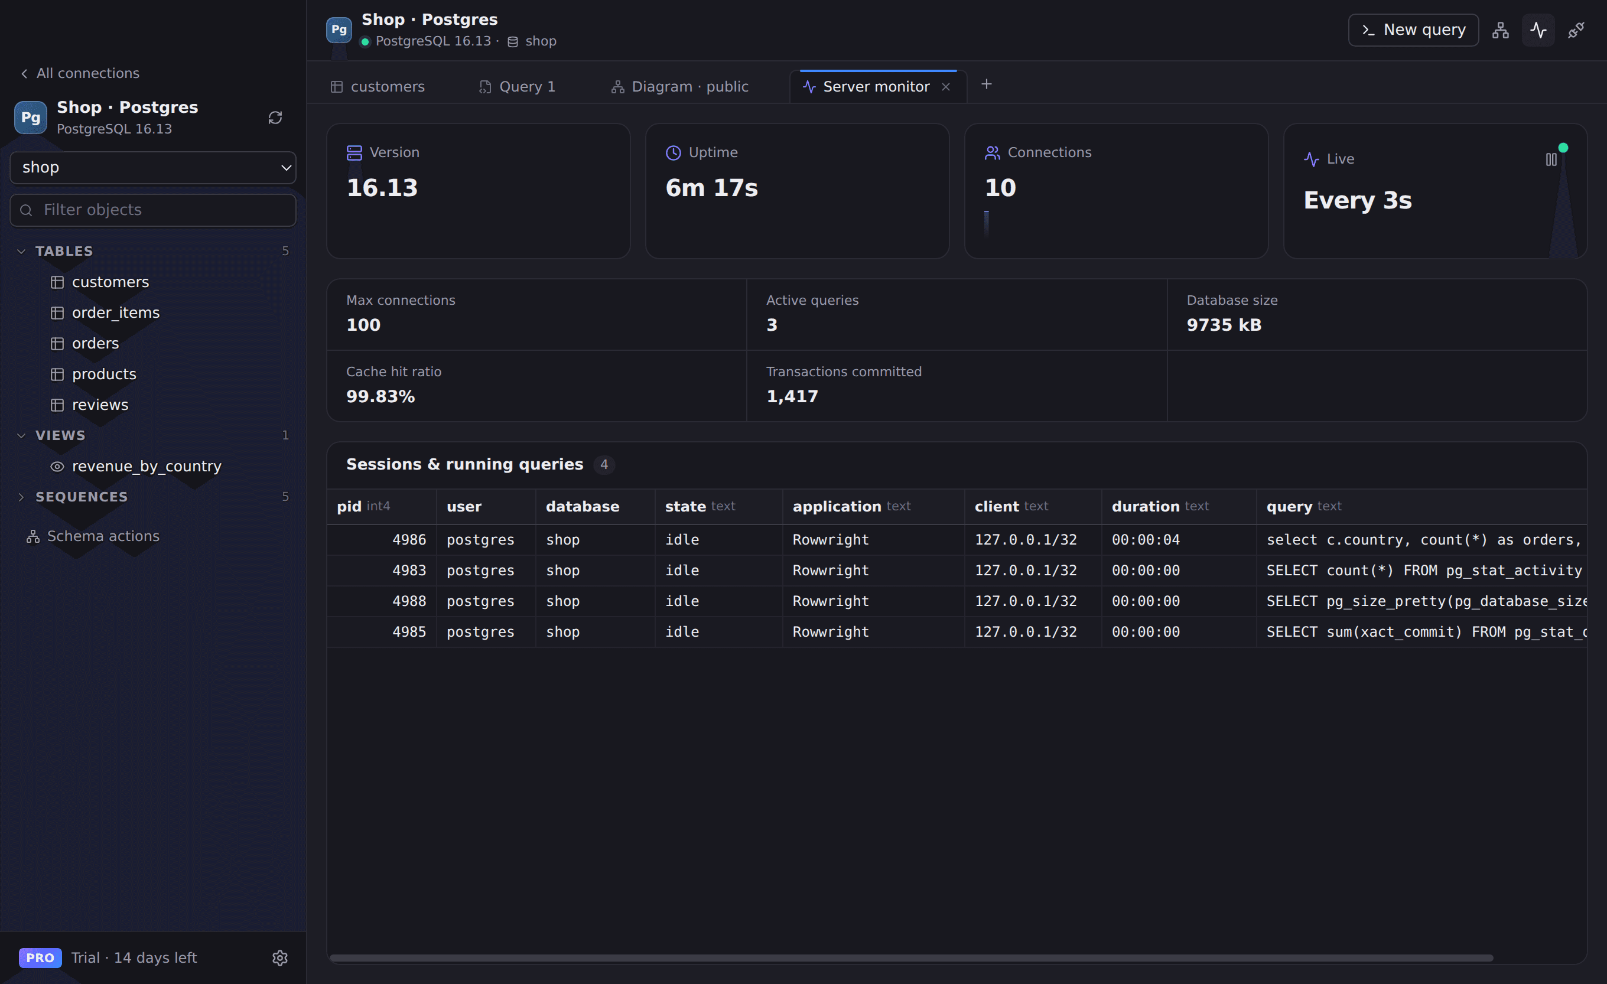The height and width of the screenshot is (984, 1607).
Task: Switch to the Query 1 tab
Action: point(517,87)
